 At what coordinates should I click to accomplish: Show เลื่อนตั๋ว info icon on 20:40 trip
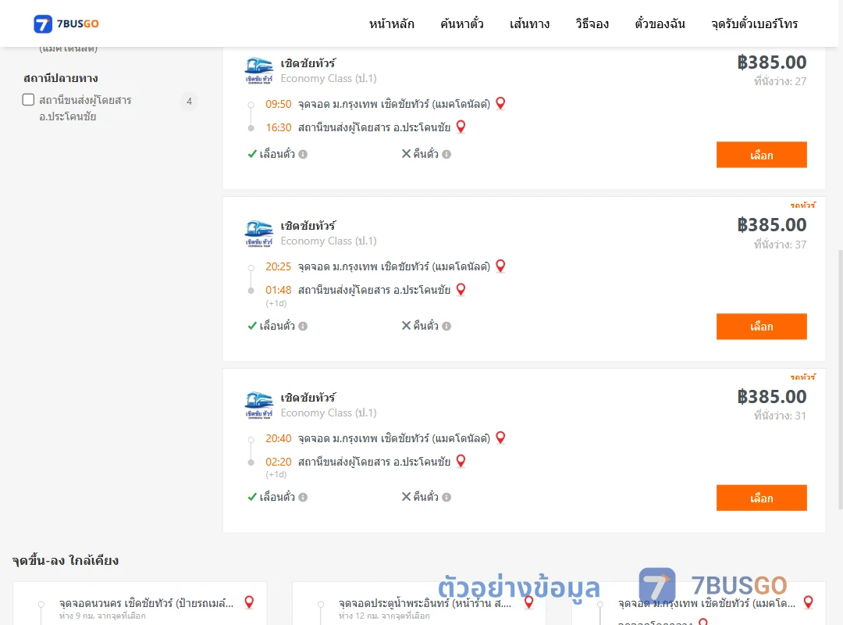tap(303, 498)
